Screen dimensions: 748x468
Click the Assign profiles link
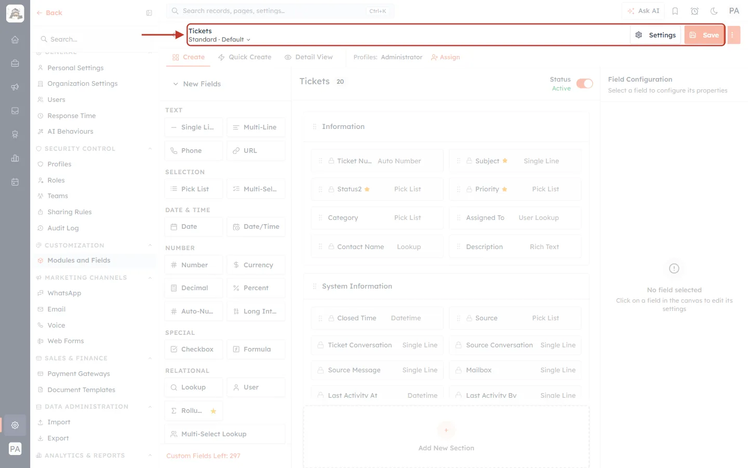446,57
